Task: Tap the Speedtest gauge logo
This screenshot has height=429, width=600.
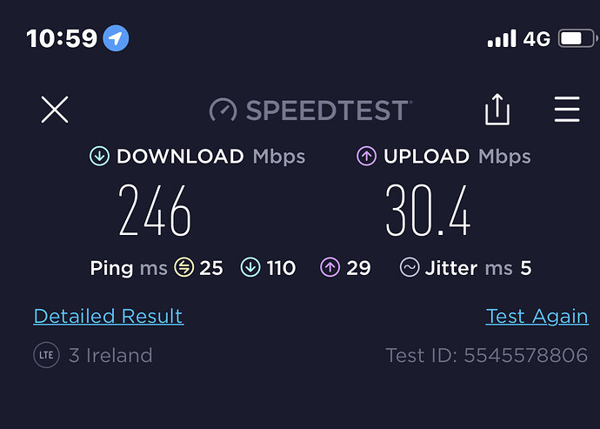Action: 223,111
